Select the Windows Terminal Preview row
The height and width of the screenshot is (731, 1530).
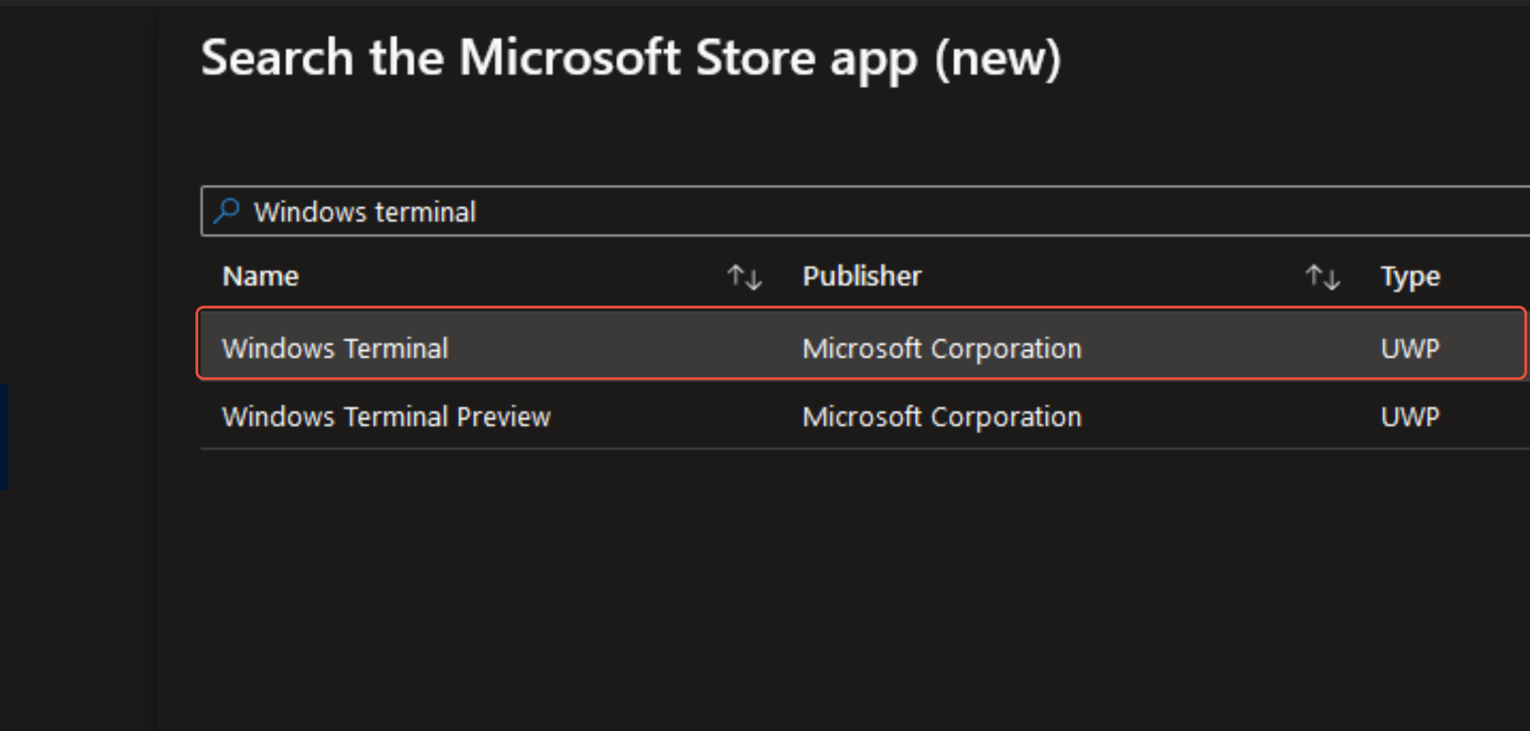pos(865,416)
